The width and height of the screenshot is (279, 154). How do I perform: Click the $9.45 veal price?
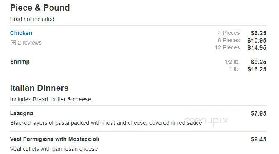tap(259, 139)
